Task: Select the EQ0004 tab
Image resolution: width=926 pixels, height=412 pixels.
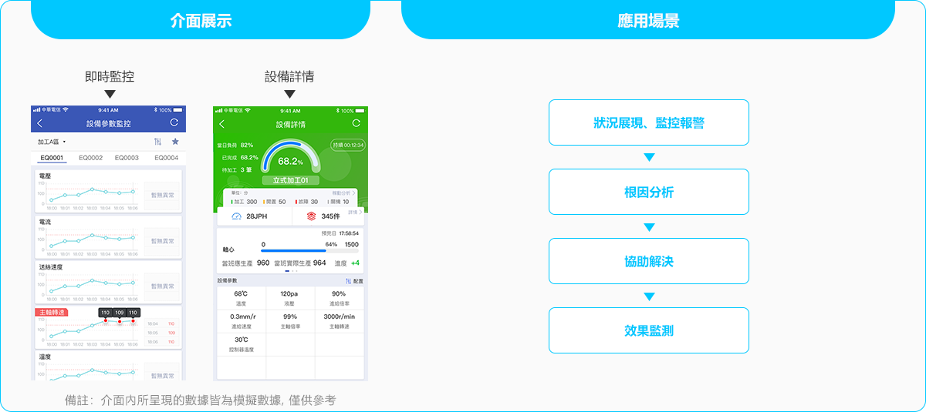Action: coord(165,157)
